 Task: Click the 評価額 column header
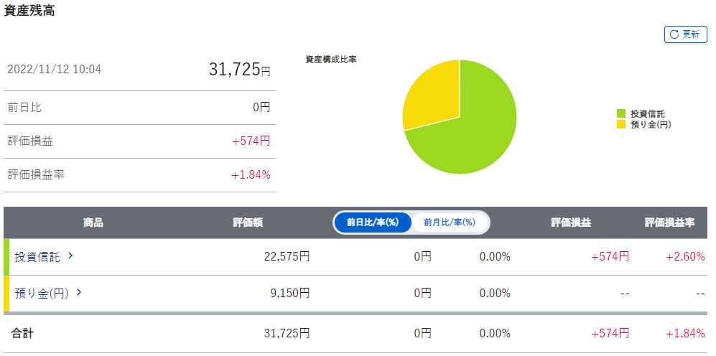248,222
